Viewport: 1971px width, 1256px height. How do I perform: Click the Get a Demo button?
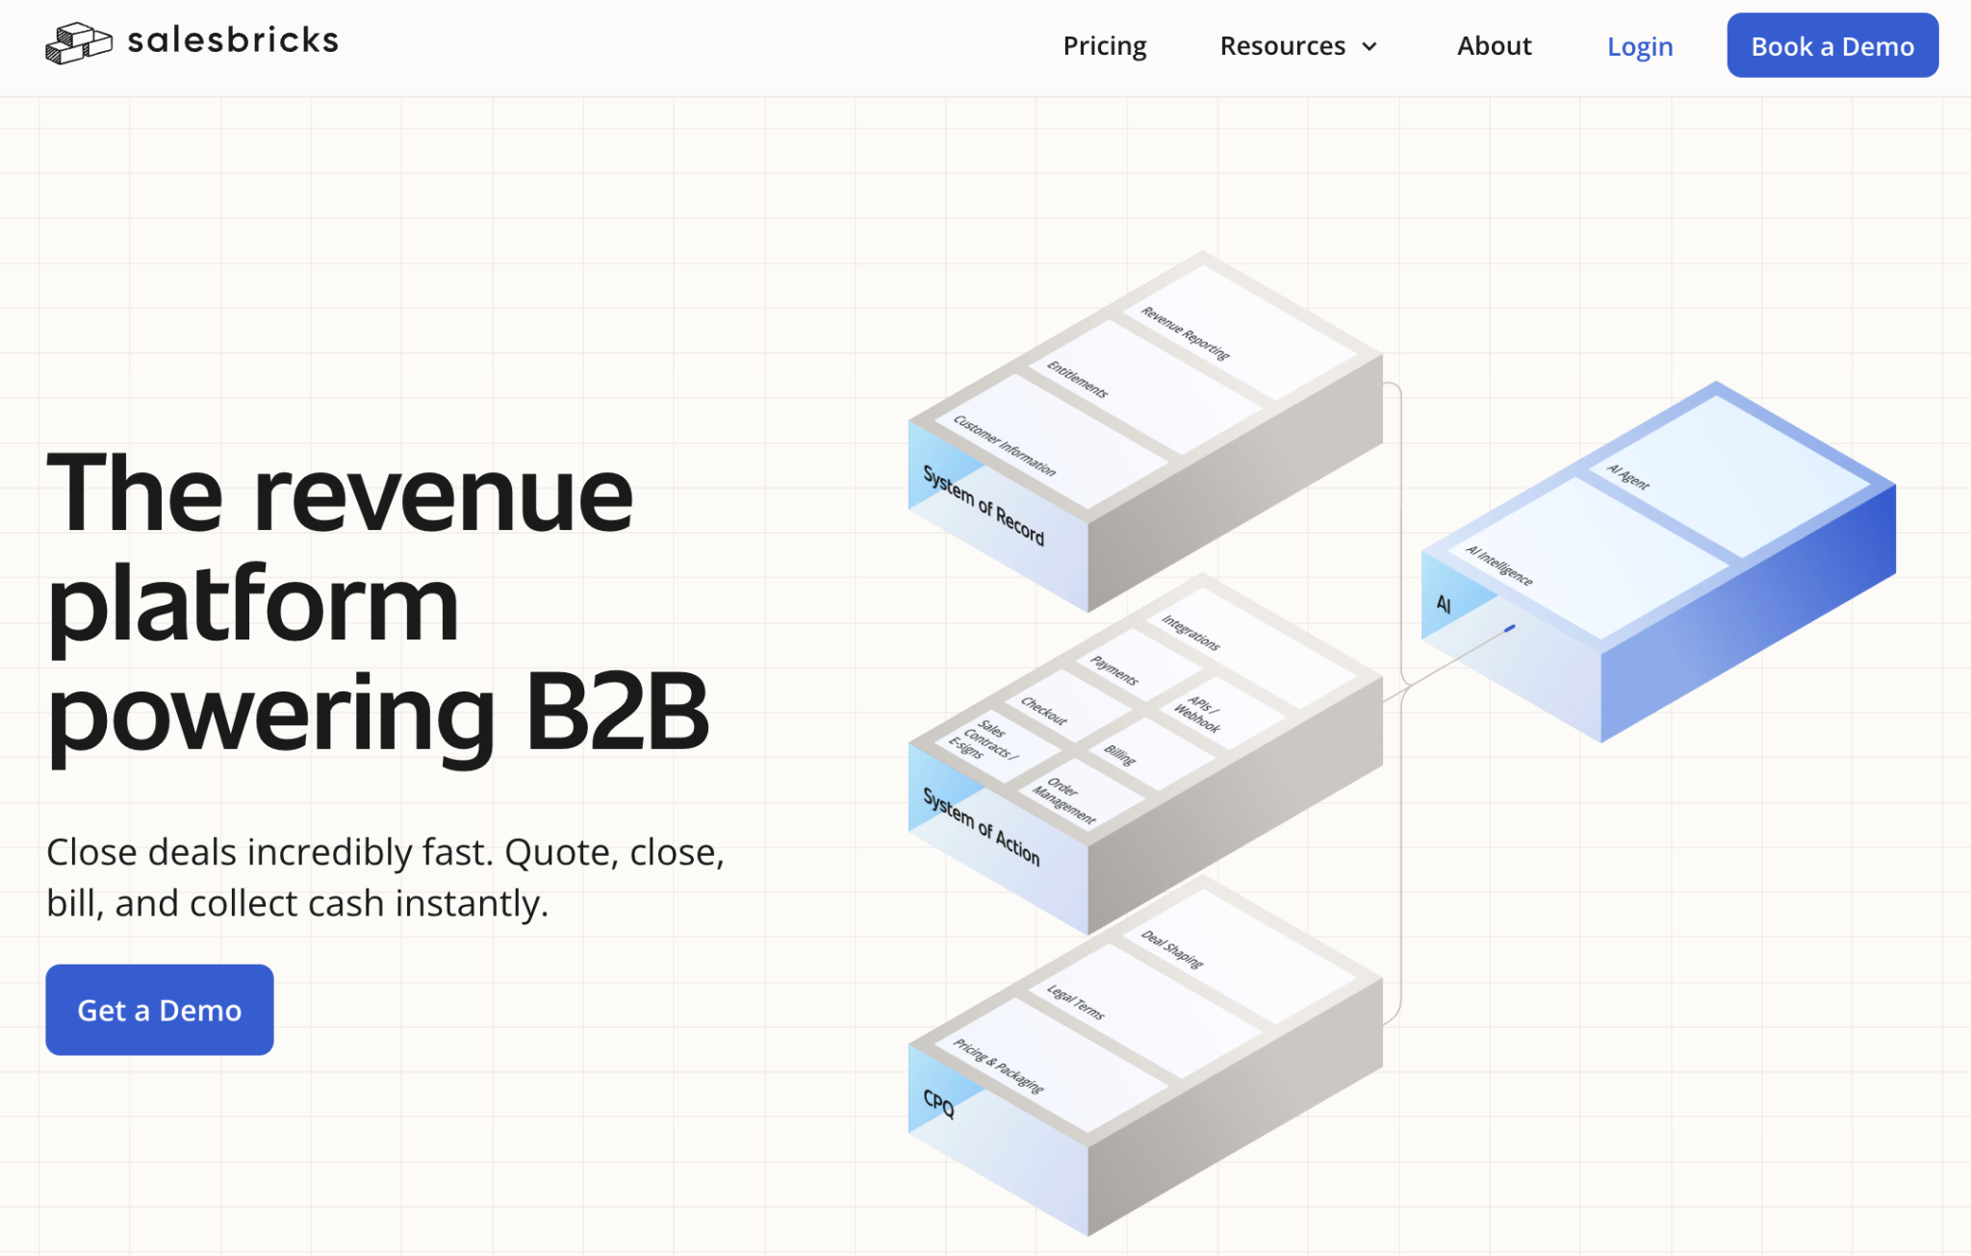click(160, 1010)
